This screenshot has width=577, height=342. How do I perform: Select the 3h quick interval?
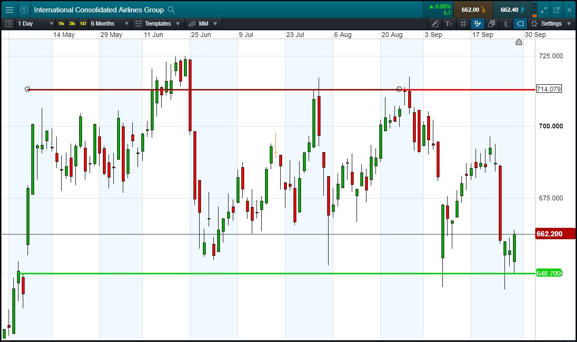72,23
